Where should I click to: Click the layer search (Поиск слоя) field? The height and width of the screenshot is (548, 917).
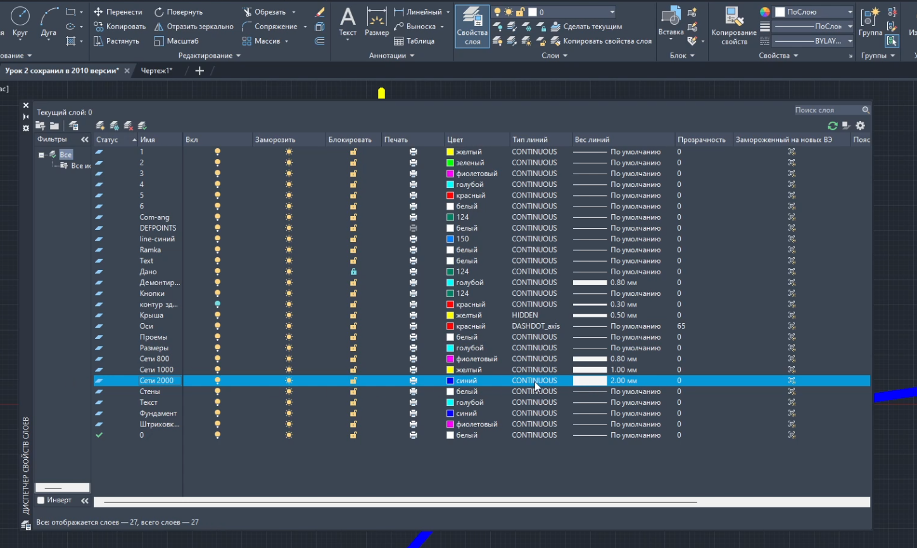tap(827, 110)
